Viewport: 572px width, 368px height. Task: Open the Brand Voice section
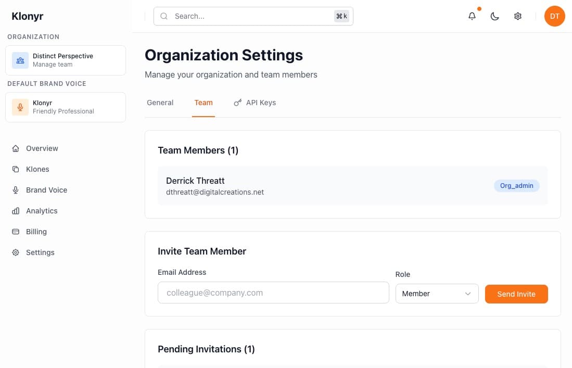click(x=46, y=190)
